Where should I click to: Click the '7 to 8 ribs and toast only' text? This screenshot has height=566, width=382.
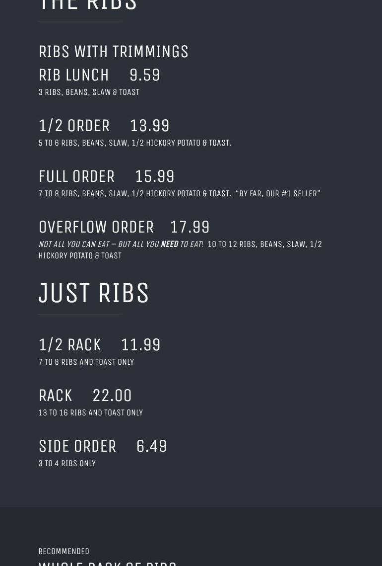[x=86, y=362]
